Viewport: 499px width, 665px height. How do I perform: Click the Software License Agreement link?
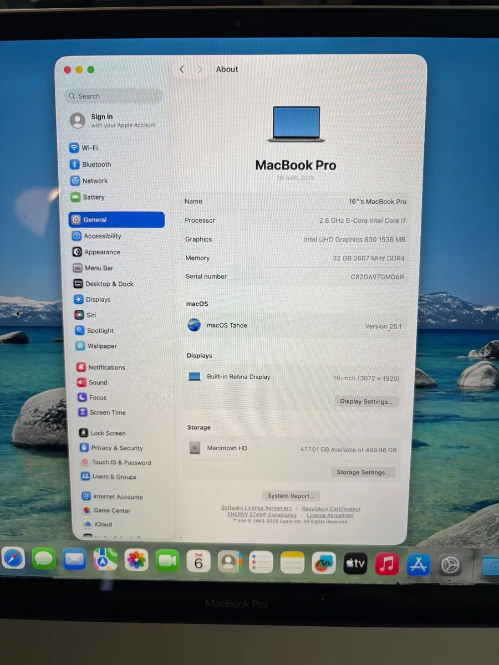click(256, 508)
